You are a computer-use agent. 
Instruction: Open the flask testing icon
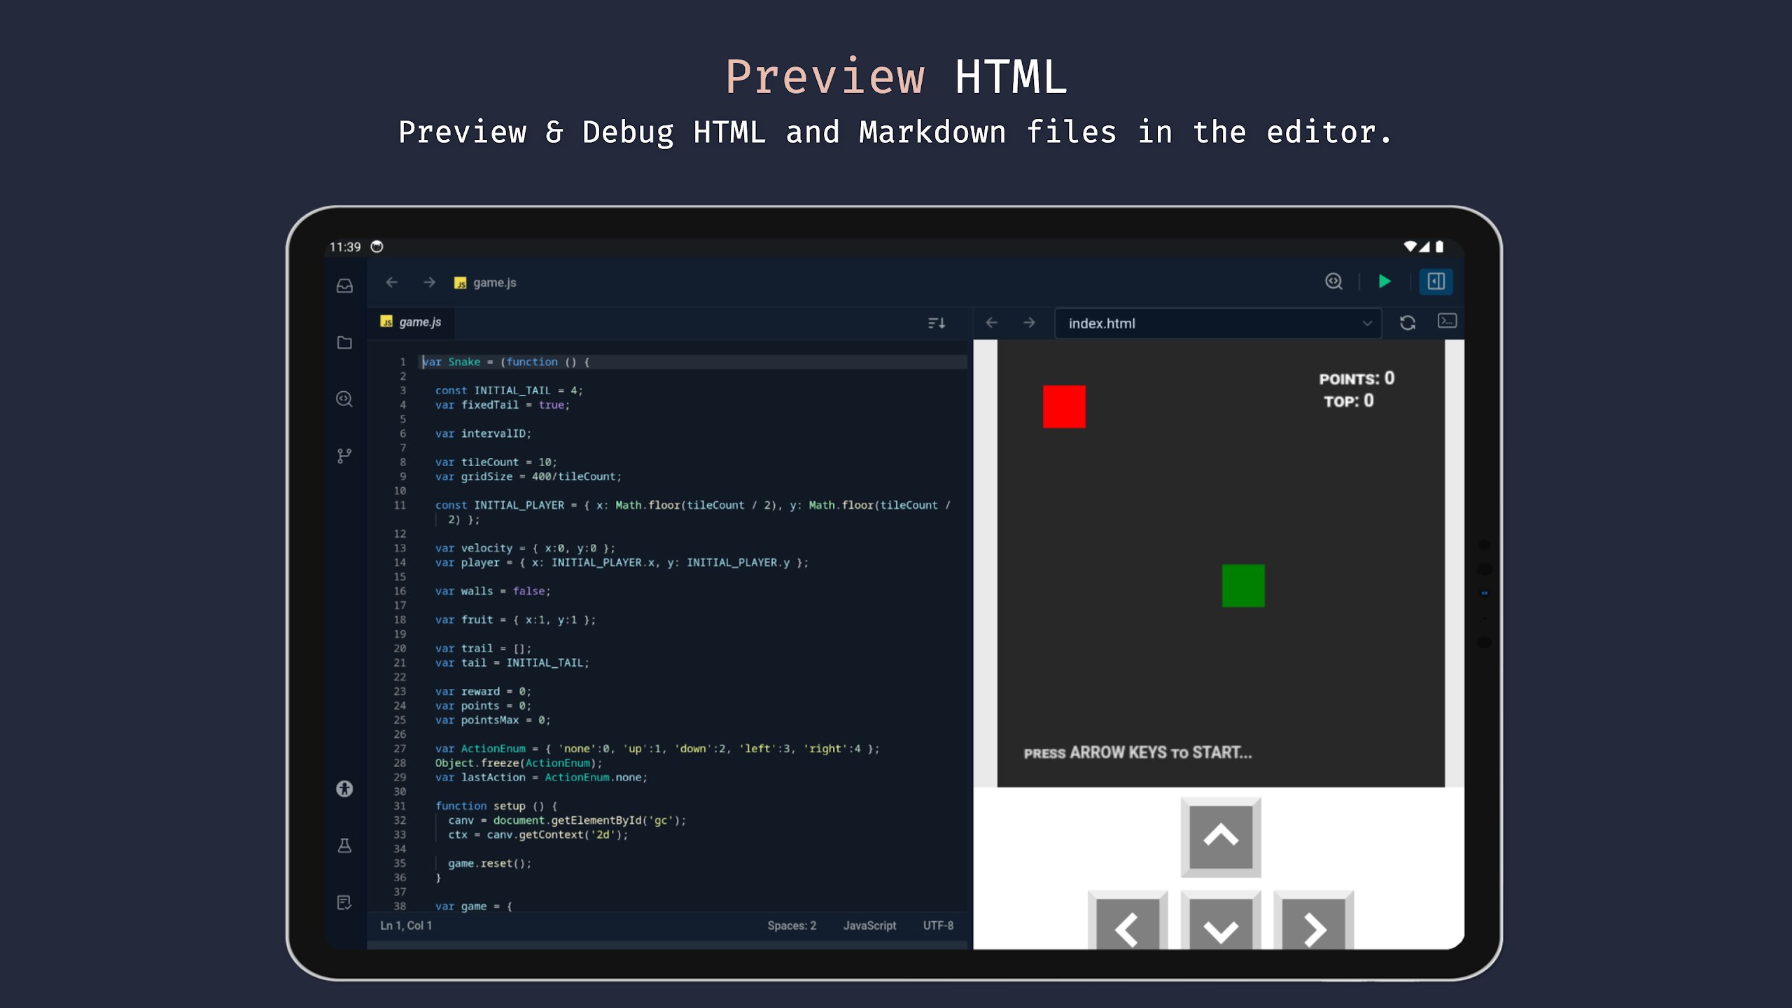[x=344, y=846]
